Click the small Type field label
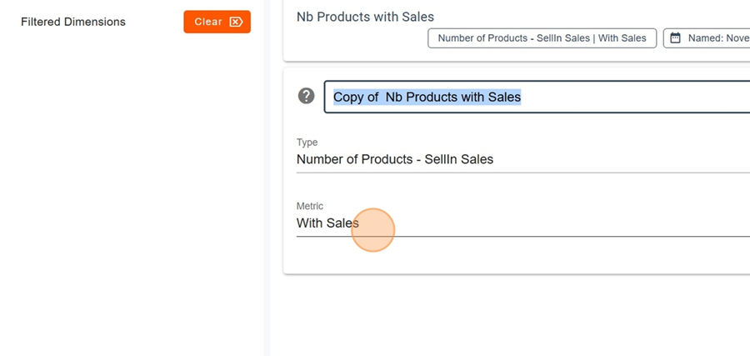This screenshot has width=750, height=356. click(x=307, y=143)
